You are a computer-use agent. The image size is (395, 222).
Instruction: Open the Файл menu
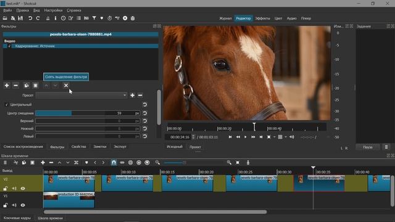point(7,10)
